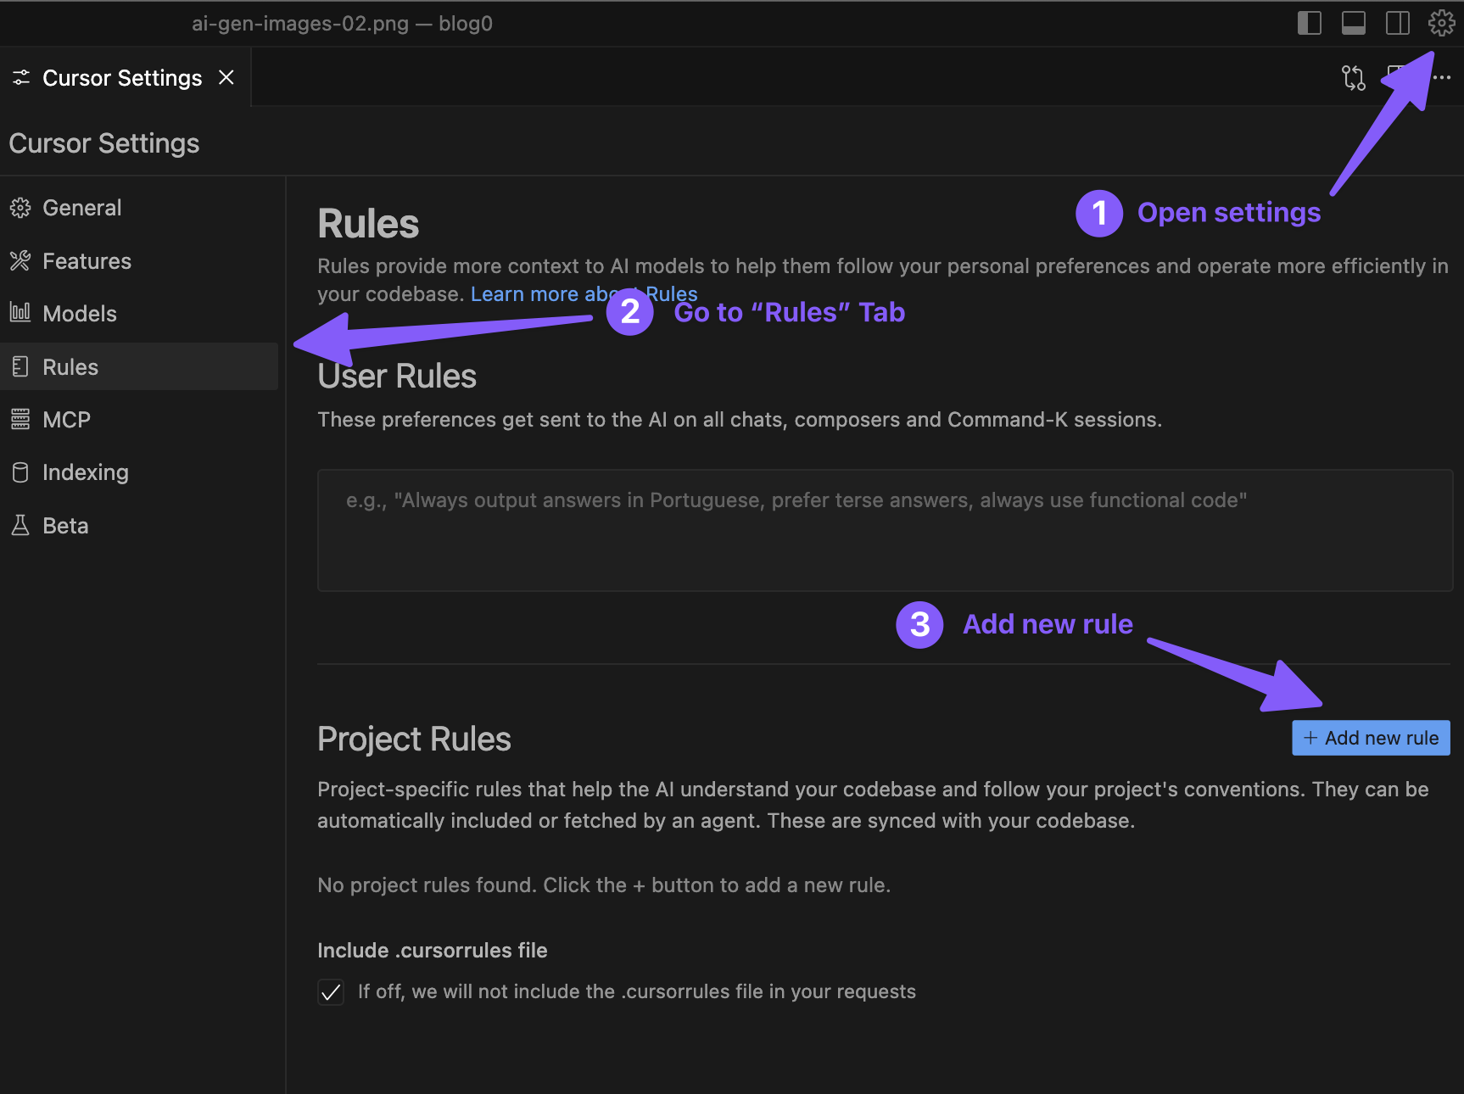
Task: Open the Indexing settings section
Action: click(x=140, y=472)
